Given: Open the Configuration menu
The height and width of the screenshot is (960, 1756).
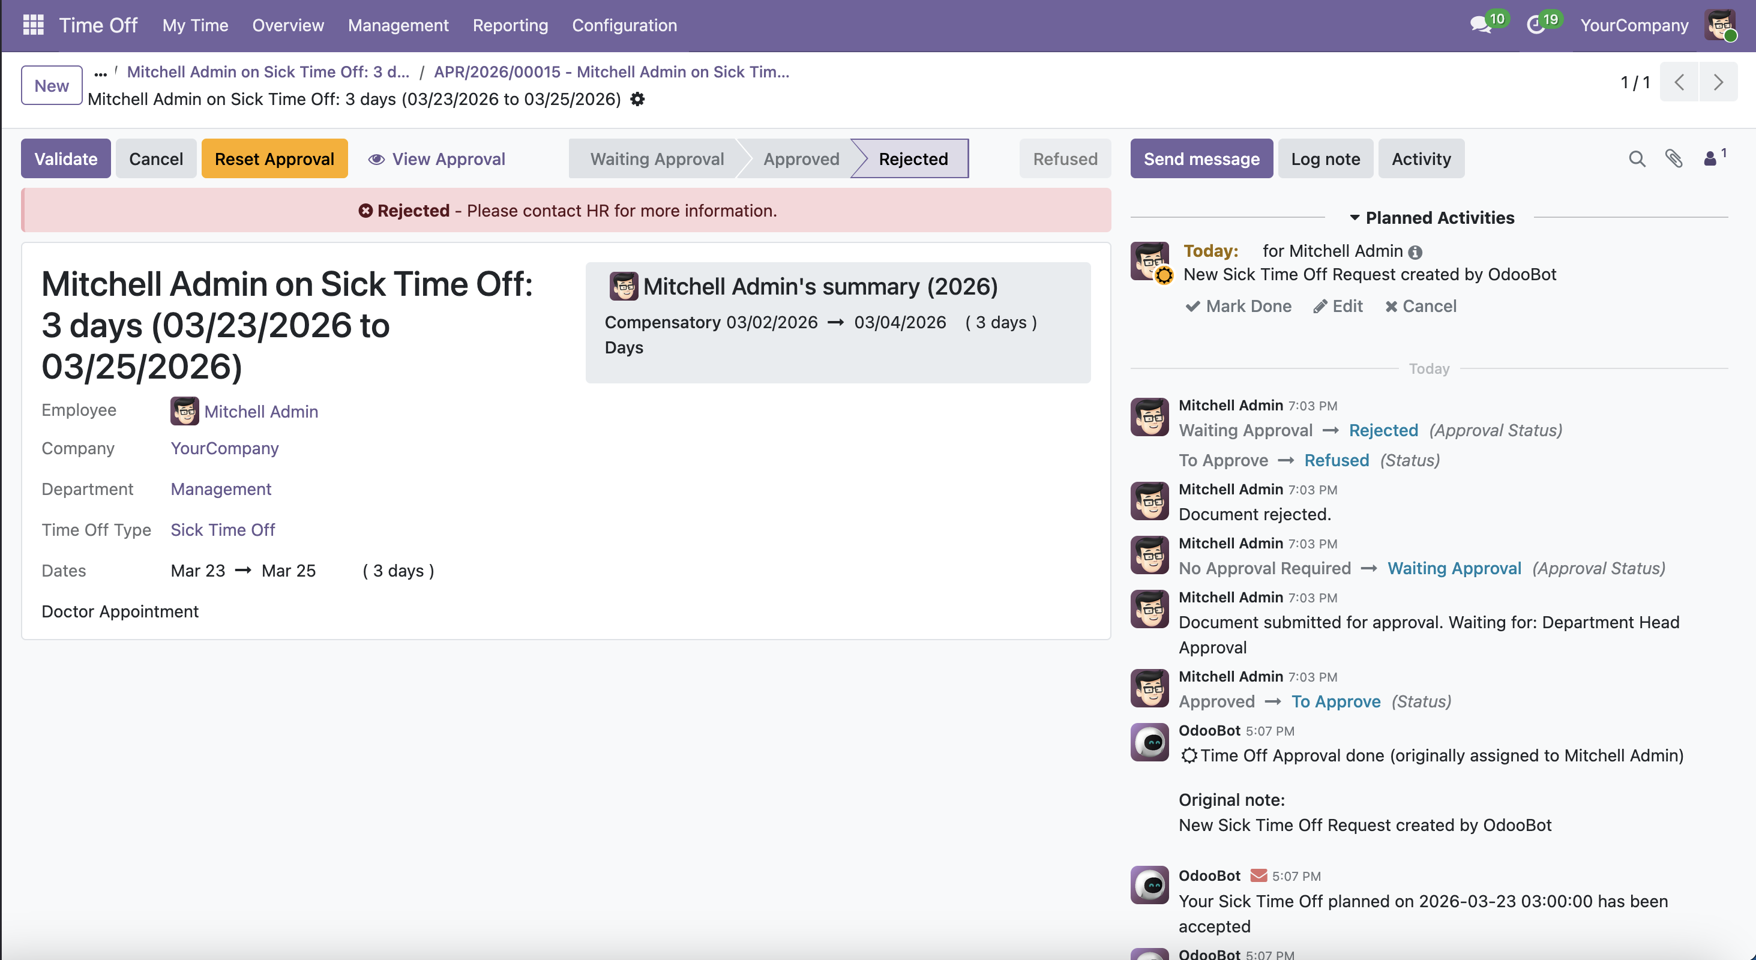Looking at the screenshot, I should [624, 25].
